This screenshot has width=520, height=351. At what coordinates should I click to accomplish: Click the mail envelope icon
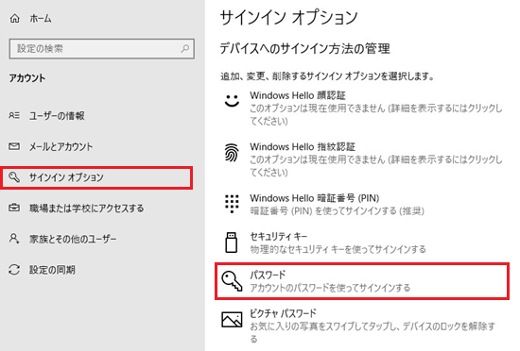(14, 146)
